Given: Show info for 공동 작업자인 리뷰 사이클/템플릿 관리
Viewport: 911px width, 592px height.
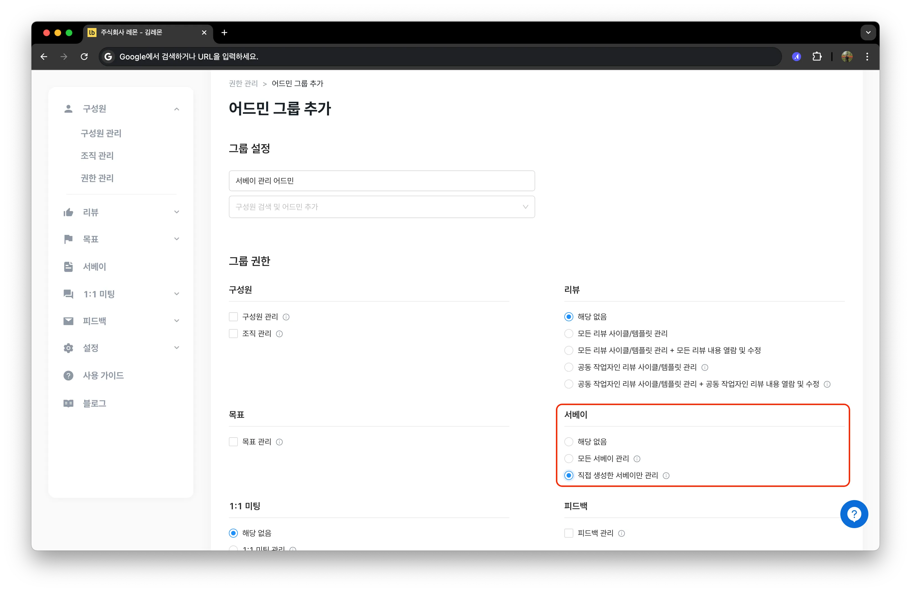Looking at the screenshot, I should 705,367.
